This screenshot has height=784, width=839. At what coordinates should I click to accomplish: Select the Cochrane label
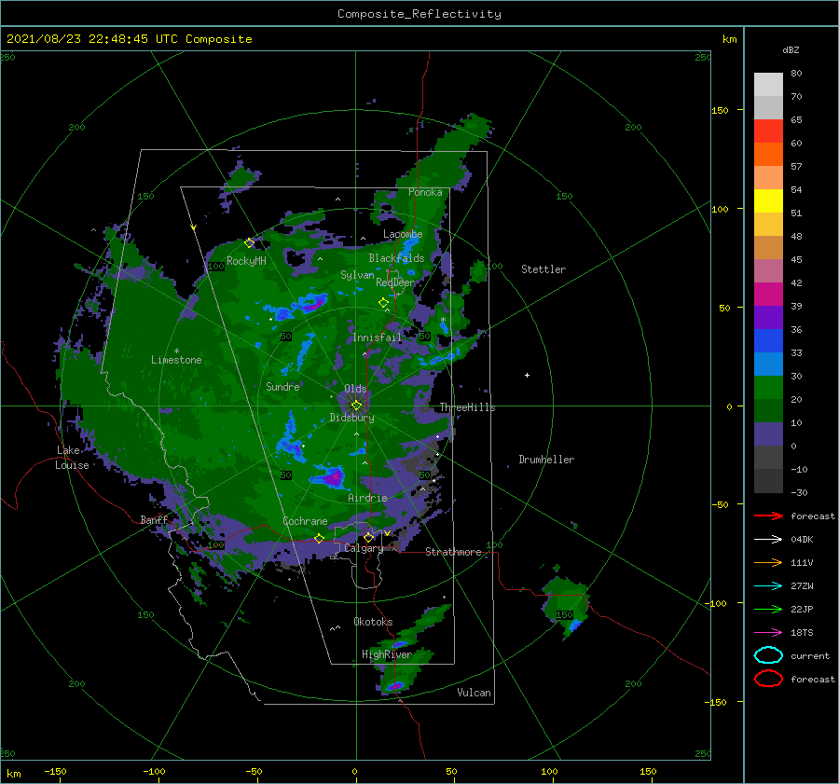coord(305,521)
